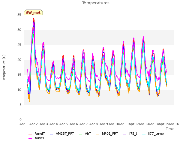The width and height of the screenshot is (192, 144).
Task: Click the PanelT red legend swatch
Action: pyautogui.click(x=30, y=134)
